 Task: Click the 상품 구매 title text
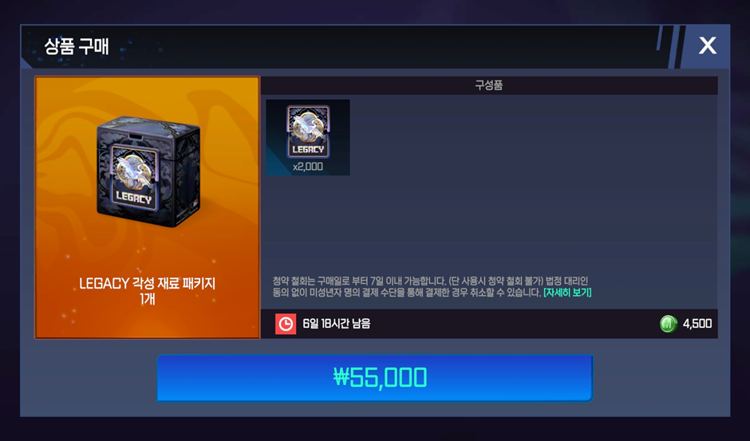pos(77,46)
